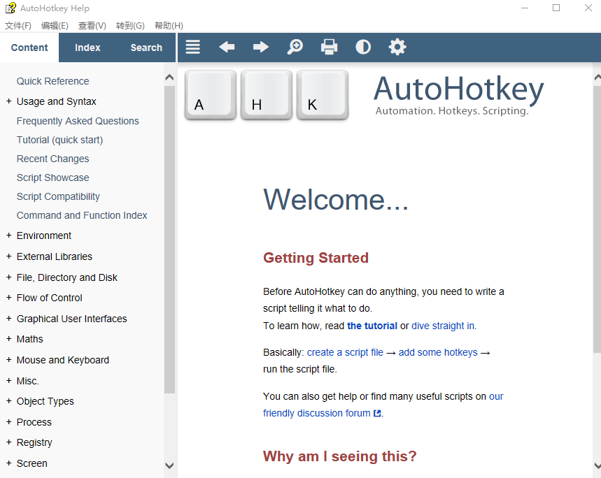601x478 pixels.
Task: Expand the Graphical User Interfaces section
Action: tap(9, 319)
